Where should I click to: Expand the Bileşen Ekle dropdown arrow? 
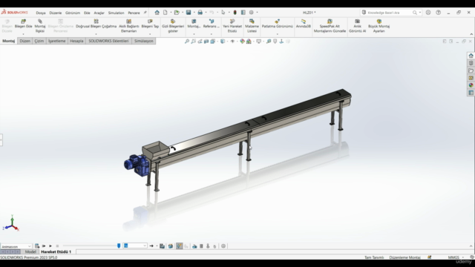[23, 34]
